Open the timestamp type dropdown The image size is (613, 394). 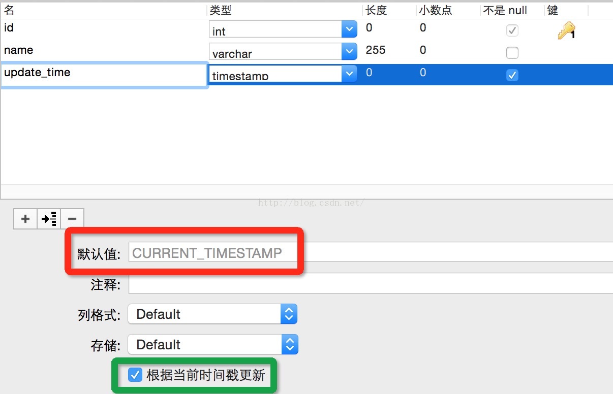tap(283, 74)
